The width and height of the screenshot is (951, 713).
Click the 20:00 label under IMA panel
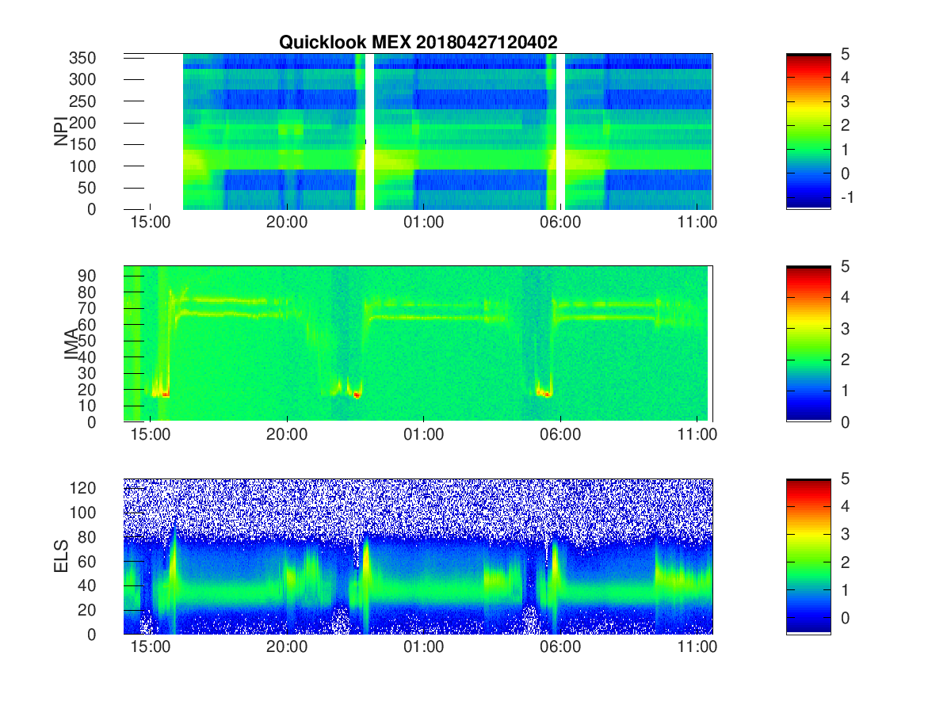click(x=287, y=436)
